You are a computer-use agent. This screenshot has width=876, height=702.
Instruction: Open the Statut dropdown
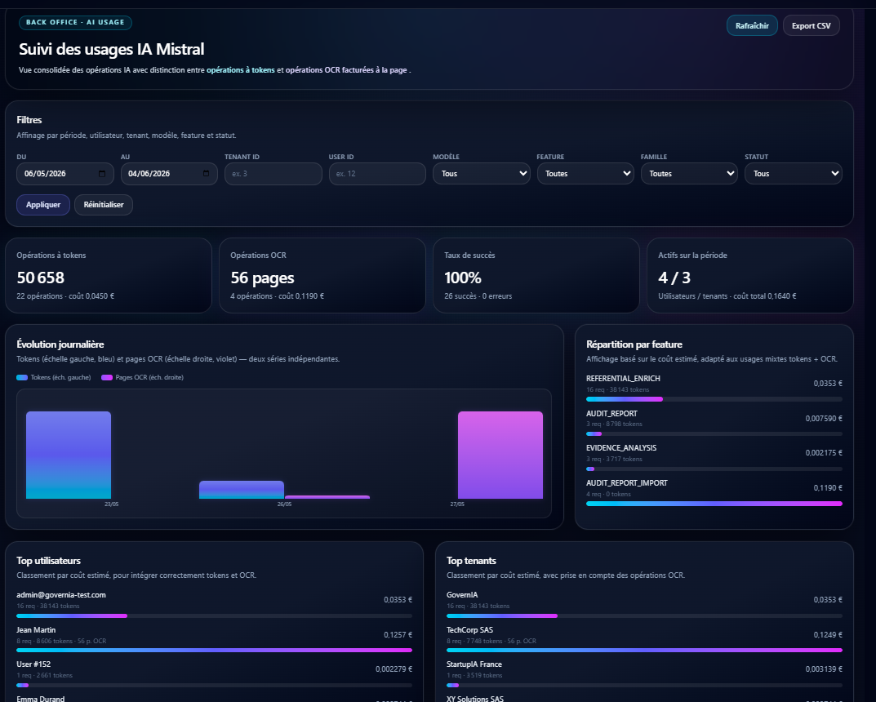tap(794, 174)
